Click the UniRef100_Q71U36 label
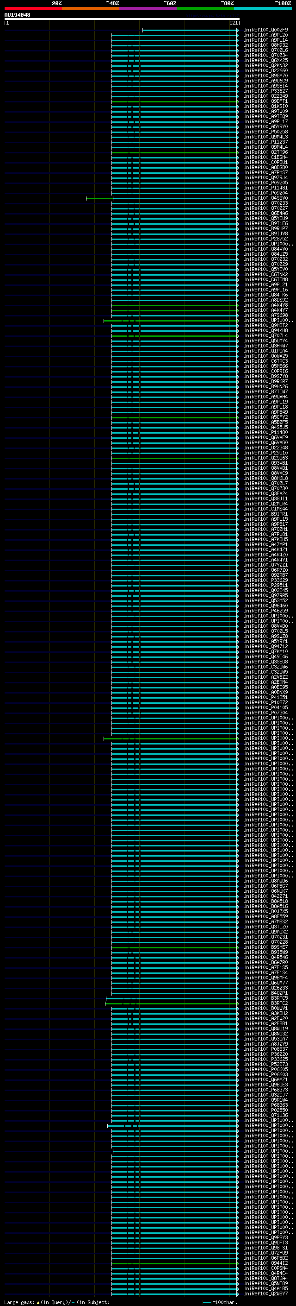The height and width of the screenshot is (1306, 296). coord(265,1115)
